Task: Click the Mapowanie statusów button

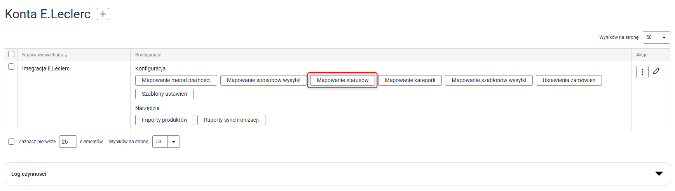Action: pos(342,80)
